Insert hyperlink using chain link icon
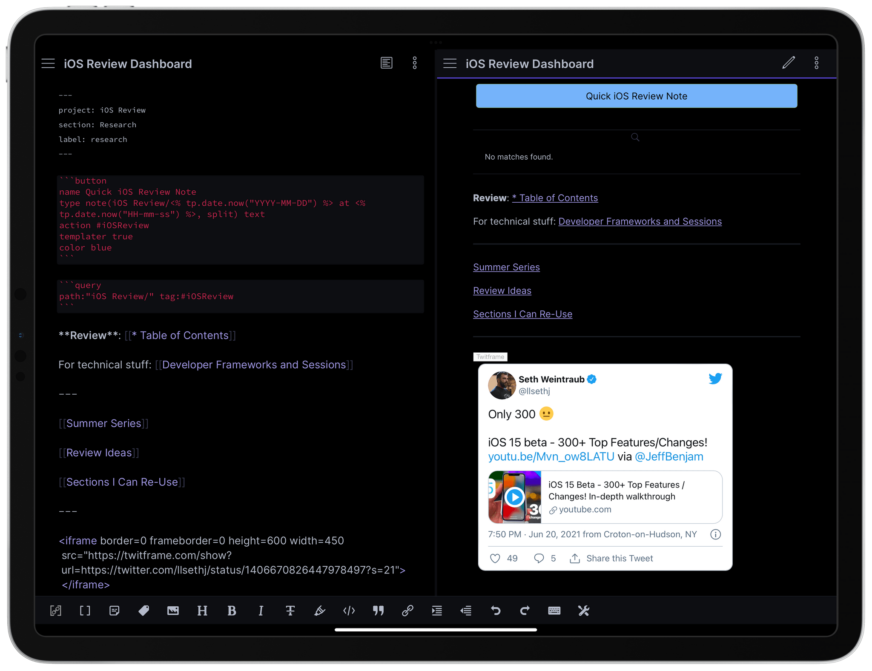This screenshot has width=872, height=671. coord(407,611)
